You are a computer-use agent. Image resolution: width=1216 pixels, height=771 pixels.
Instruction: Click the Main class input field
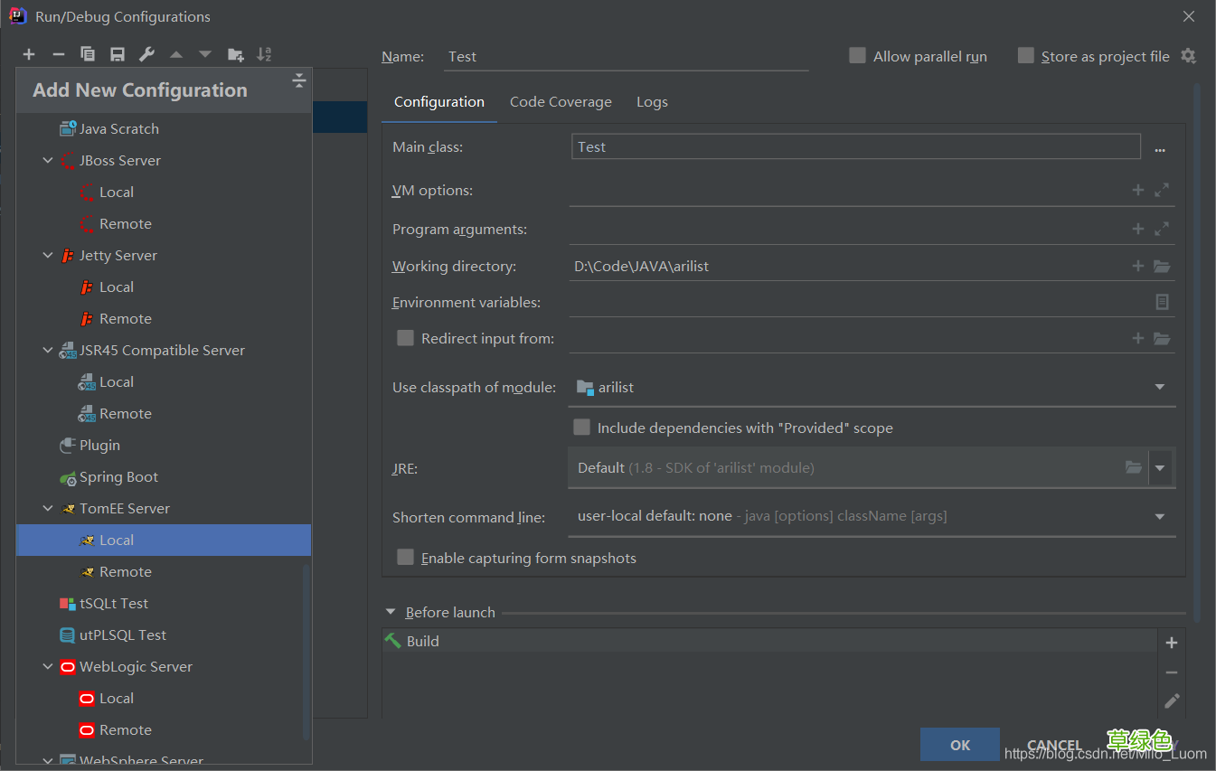[854, 147]
